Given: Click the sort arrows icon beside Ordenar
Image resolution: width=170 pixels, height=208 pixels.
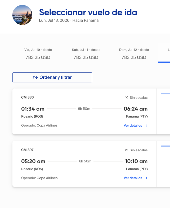Looking at the screenshot, I should coord(35,77).
